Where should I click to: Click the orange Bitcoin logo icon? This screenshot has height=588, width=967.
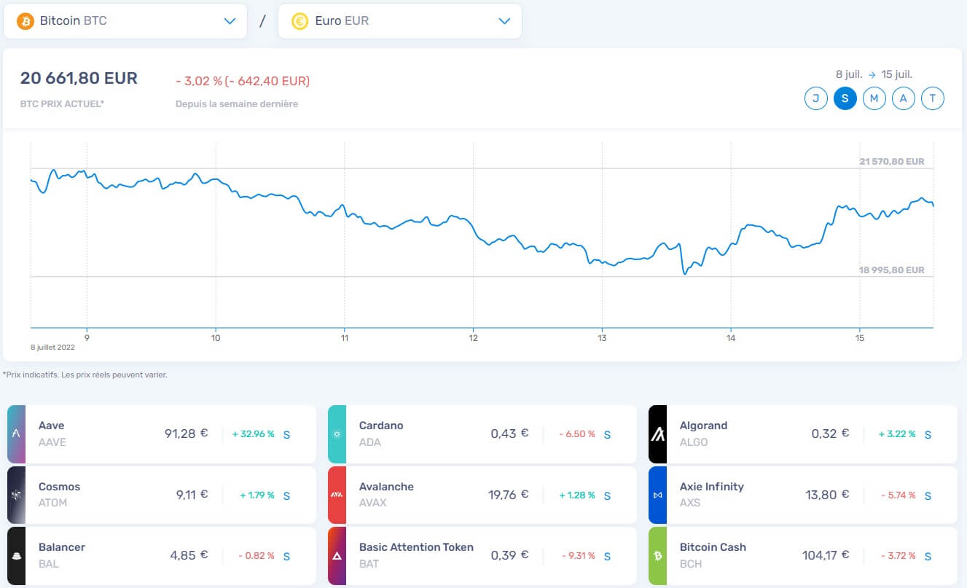(26, 21)
